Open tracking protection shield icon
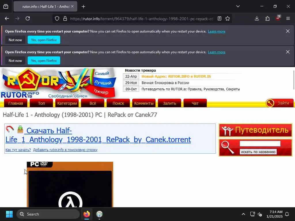The height and width of the screenshot is (221, 295). [x=57, y=18]
